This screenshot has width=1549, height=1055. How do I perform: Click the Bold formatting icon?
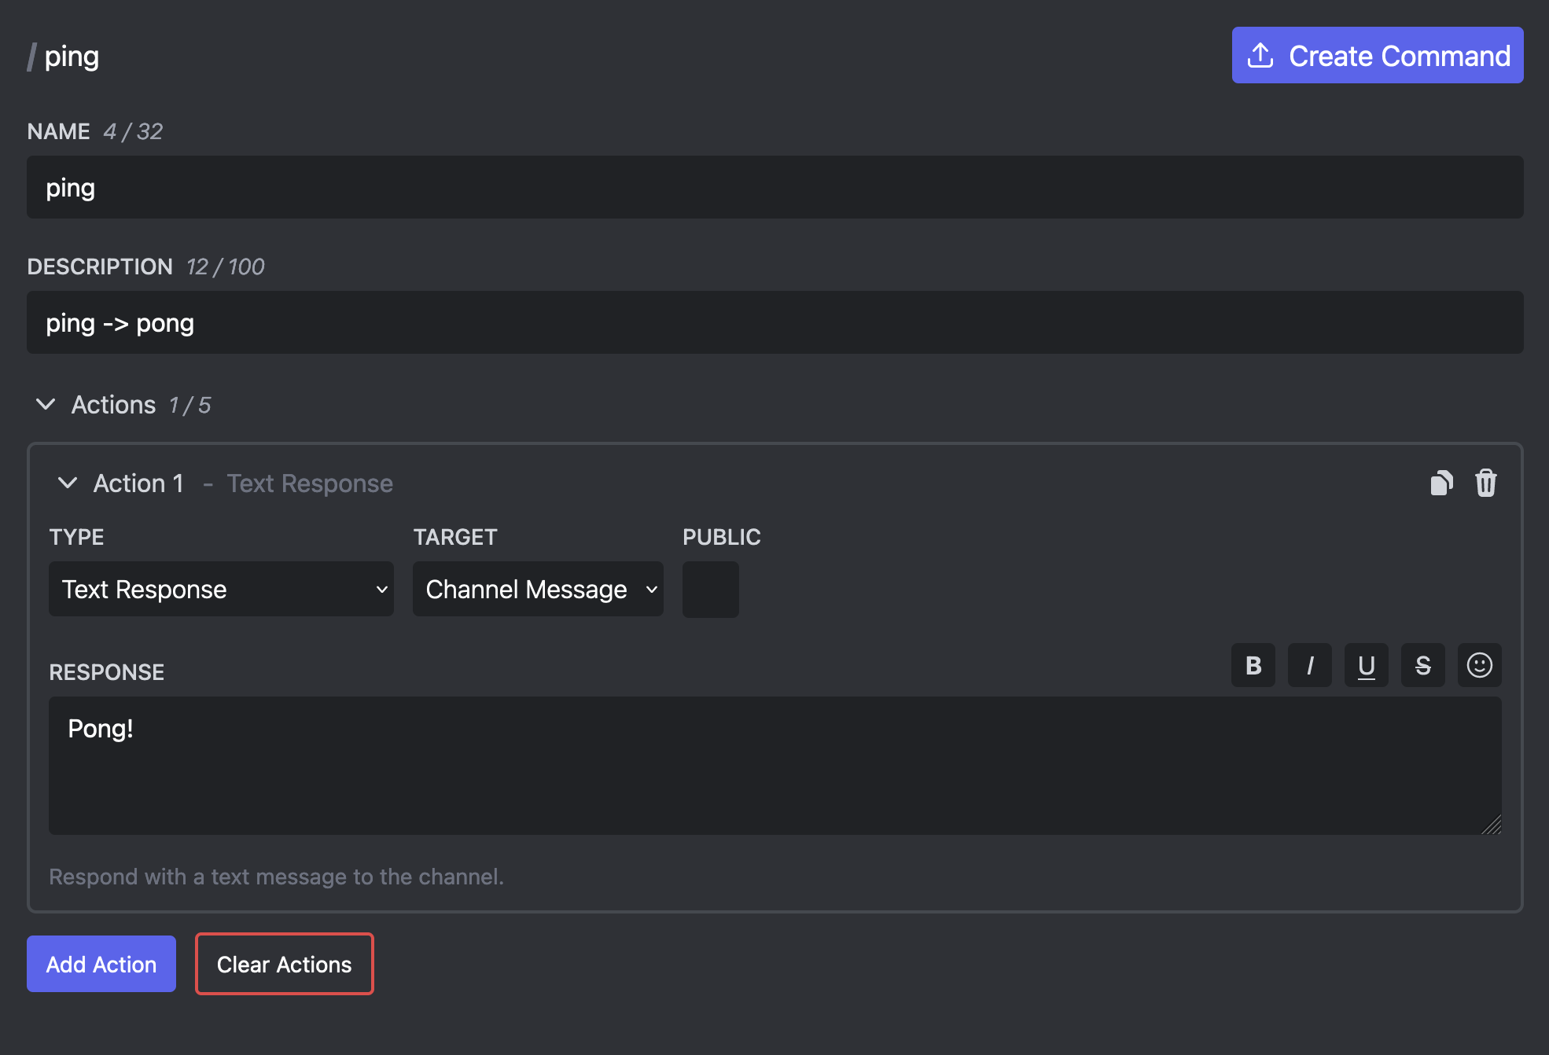click(x=1253, y=665)
